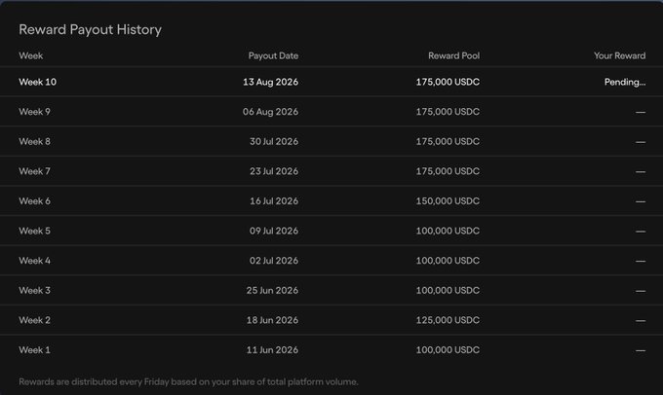Click the Payout Date column header
Viewport: 663px width, 395px height.
[273, 55]
